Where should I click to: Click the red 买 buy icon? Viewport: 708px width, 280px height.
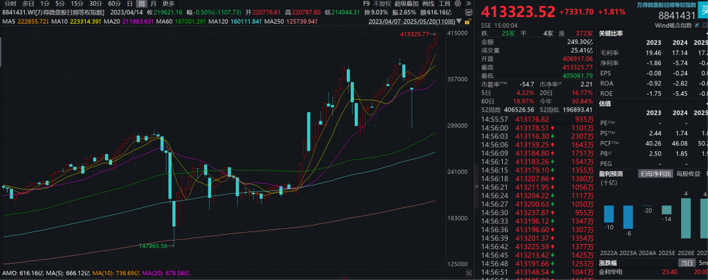(703, 13)
